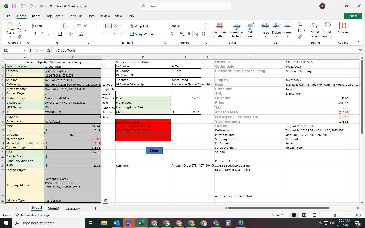Click the Font Color red swatch
Image resolution: width=365 pixels, height=228 pixels.
pyautogui.click(x=81, y=34)
